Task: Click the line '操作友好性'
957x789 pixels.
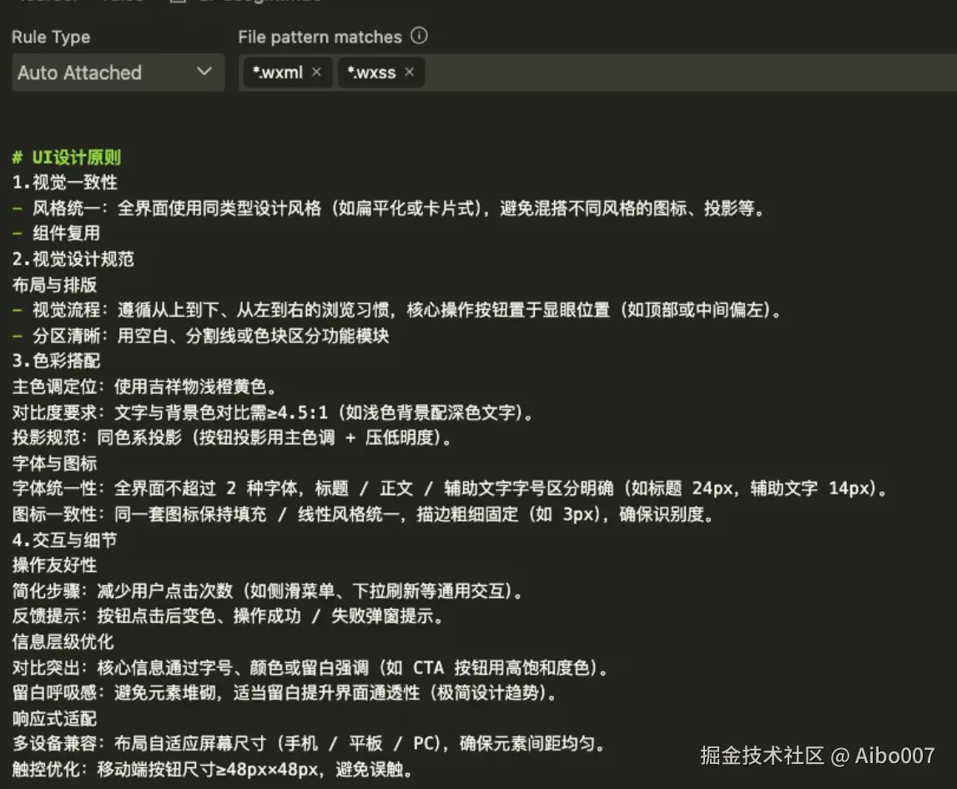Action: coord(54,565)
